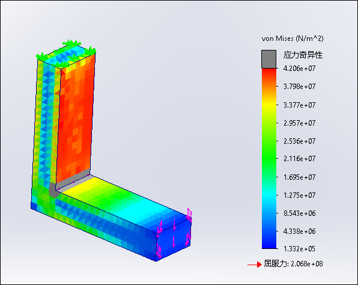358x285 pixels.
Task: Click the 1.275e+07 legend value
Action: tap(299, 195)
